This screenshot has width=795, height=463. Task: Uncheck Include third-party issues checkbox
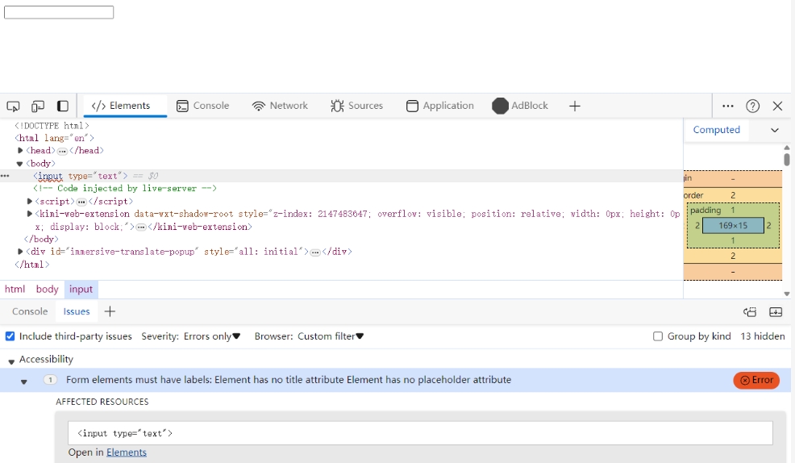coord(10,336)
